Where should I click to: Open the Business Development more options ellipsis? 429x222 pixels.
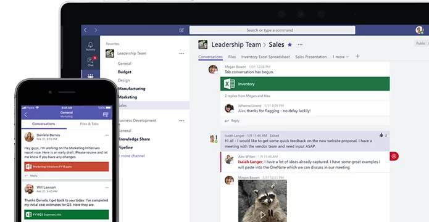coord(181,121)
